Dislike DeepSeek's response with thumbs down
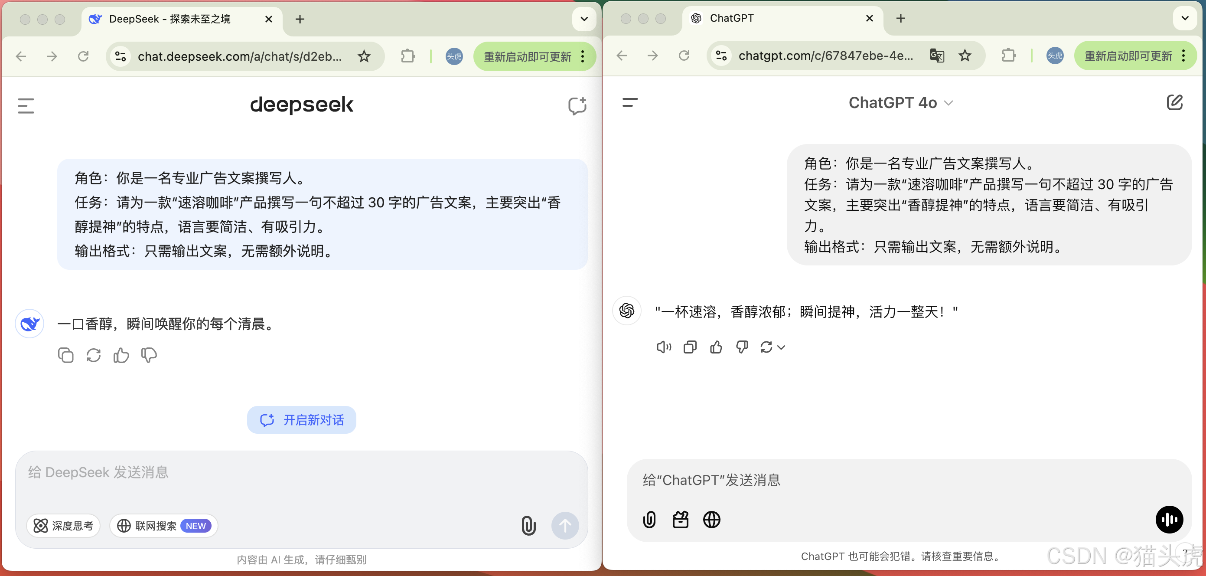This screenshot has width=1206, height=576. pos(149,355)
